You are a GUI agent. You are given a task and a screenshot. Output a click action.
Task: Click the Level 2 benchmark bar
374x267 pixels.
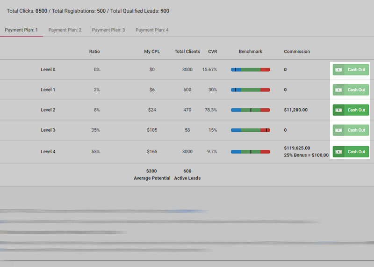coord(250,110)
